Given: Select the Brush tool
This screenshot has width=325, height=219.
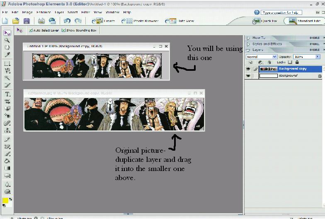Looking at the screenshot, I should click(x=7, y=154).
